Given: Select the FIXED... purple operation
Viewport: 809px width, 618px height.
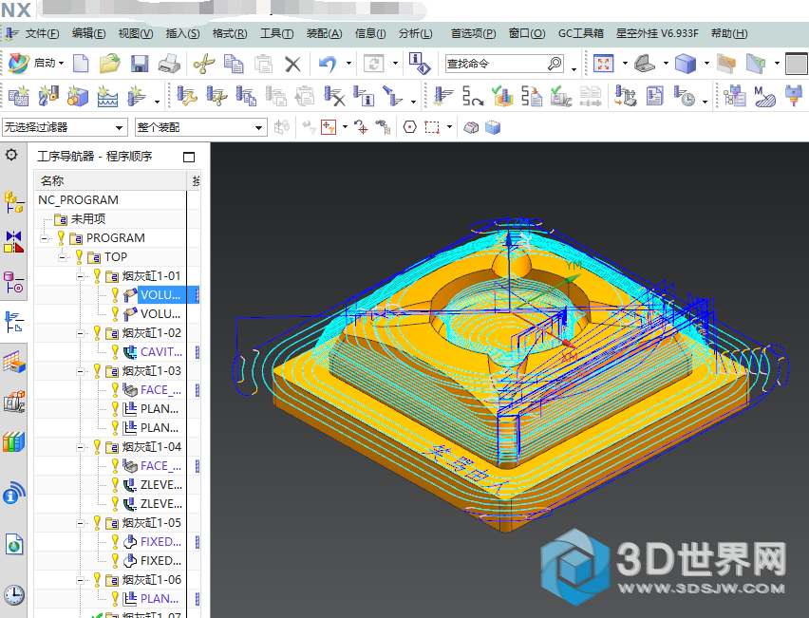Looking at the screenshot, I should [161, 542].
